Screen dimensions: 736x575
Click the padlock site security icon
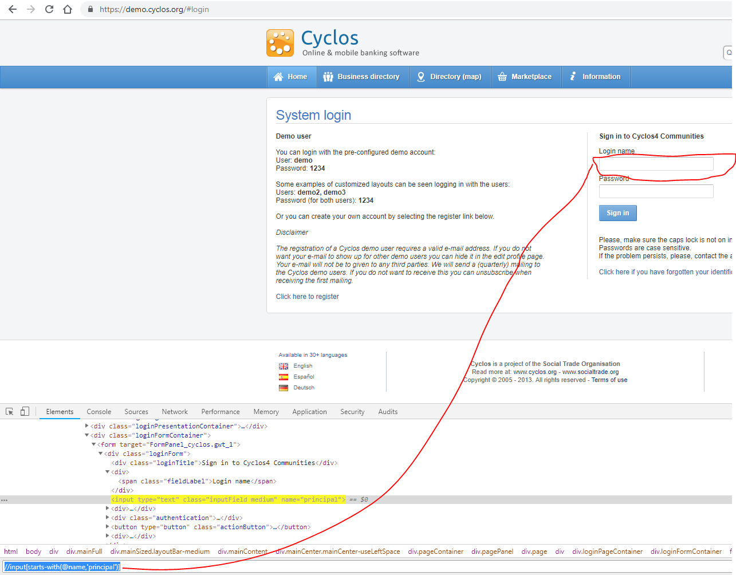90,9
